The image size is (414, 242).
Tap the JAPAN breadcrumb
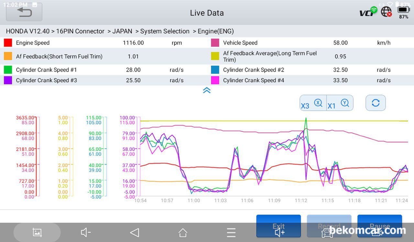click(x=122, y=31)
